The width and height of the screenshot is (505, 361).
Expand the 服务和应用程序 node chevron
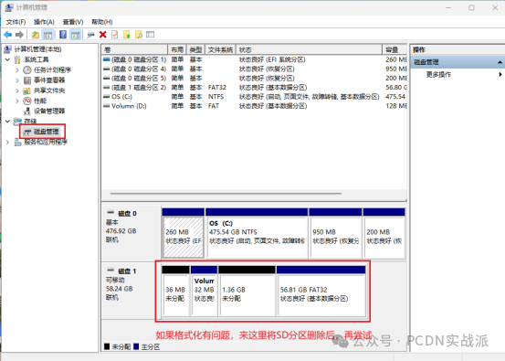[x=7, y=143]
